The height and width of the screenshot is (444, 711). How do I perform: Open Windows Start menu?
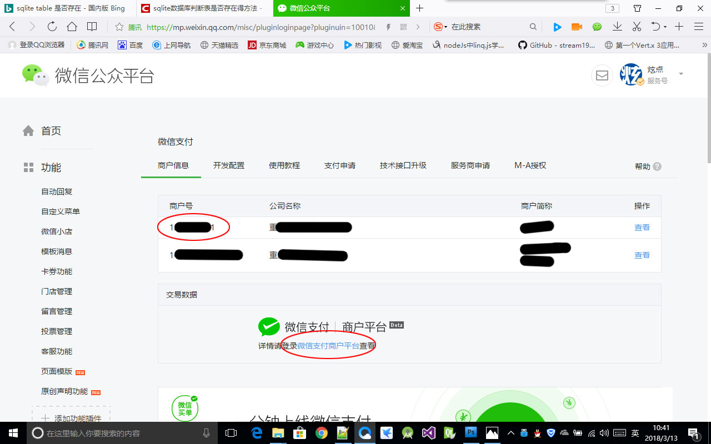click(13, 433)
